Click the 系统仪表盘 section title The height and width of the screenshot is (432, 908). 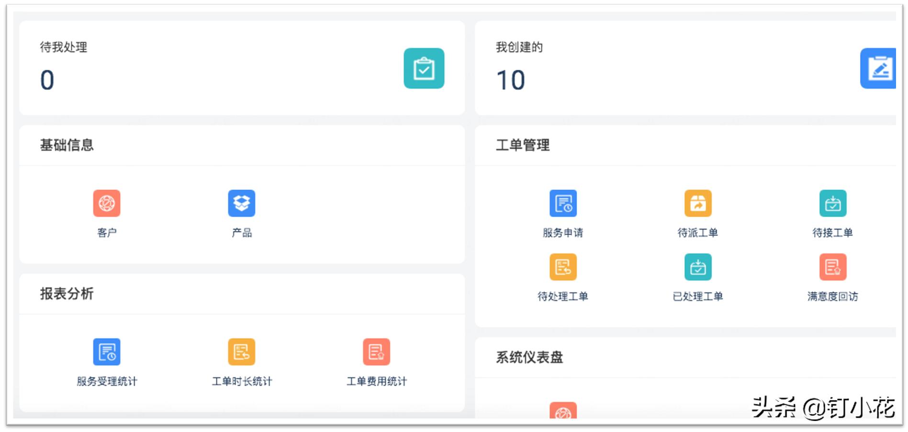click(x=530, y=356)
